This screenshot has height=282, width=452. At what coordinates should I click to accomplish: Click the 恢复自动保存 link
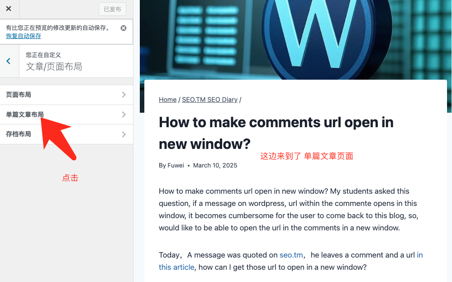[x=24, y=36]
